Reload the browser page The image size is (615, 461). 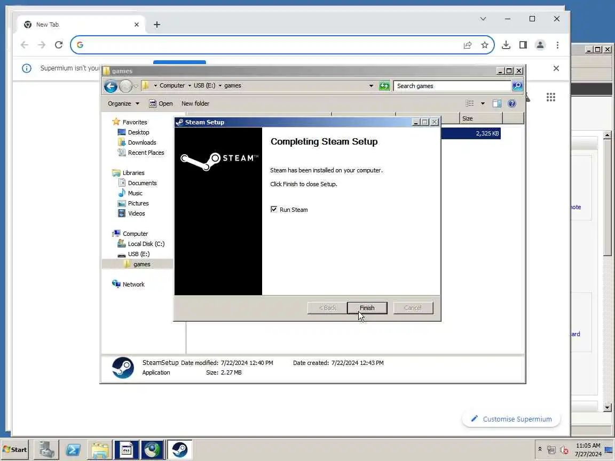(x=59, y=45)
